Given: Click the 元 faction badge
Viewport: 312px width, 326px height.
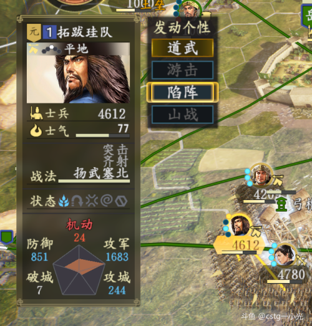Looking at the screenshot, I should 34,32.
